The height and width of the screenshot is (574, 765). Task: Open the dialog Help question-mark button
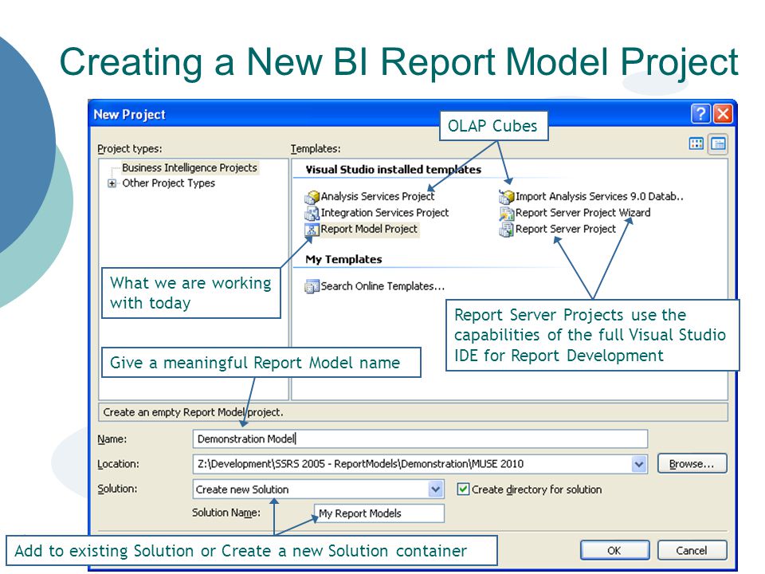[x=700, y=114]
